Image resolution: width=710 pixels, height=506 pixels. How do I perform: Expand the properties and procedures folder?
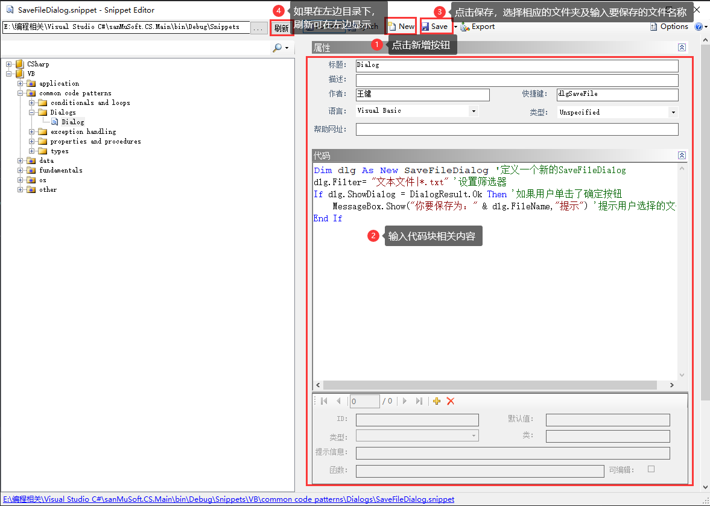(32, 141)
